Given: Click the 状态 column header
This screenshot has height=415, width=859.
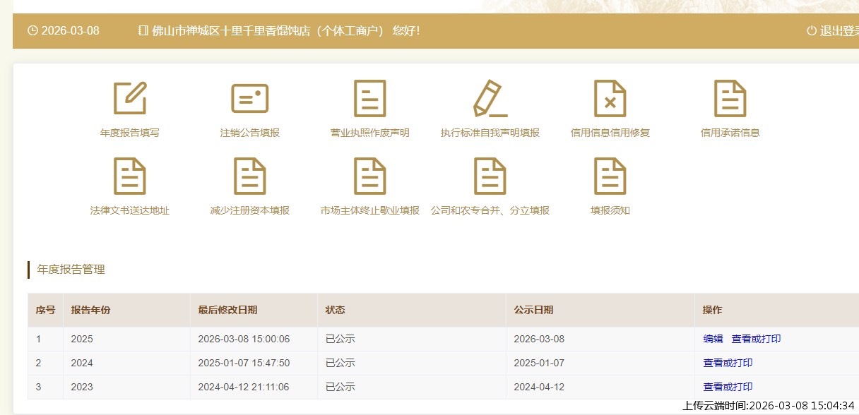Looking at the screenshot, I should 335,310.
